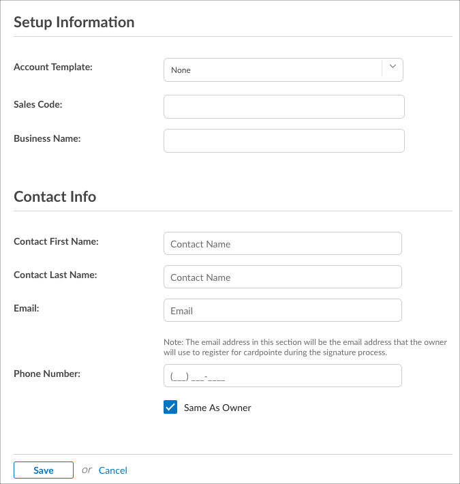Viewport: 460px width, 484px height.
Task: Click the Same As Owner label text
Action: 217,408
